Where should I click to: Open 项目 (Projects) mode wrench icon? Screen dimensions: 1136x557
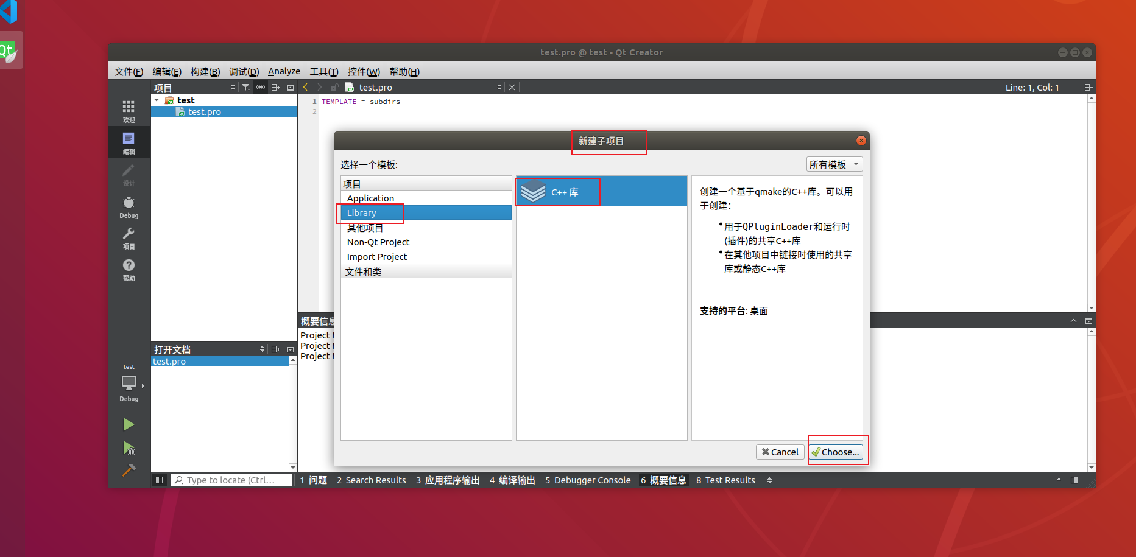(129, 238)
